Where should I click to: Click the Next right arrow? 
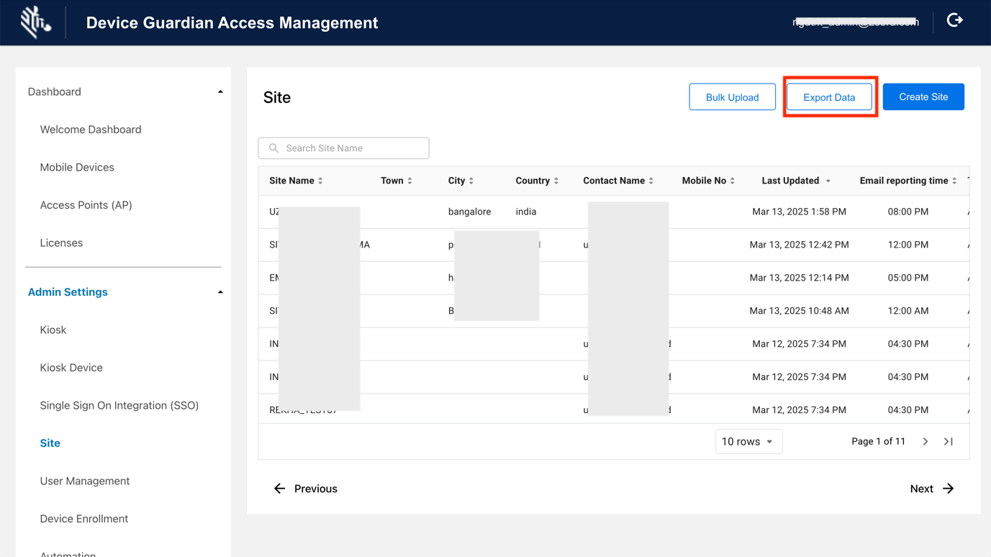coord(949,489)
